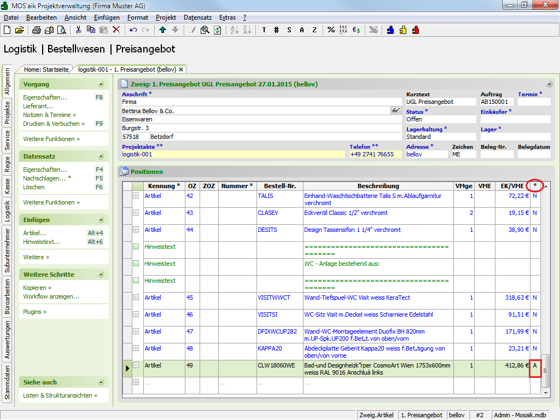560x420 pixels.
Task: Toggle the marker box of WC-Anlage Hinweistext row
Action: [x=136, y=264]
